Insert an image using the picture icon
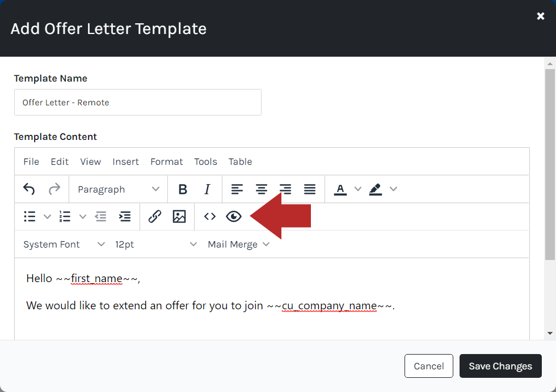 pos(179,216)
